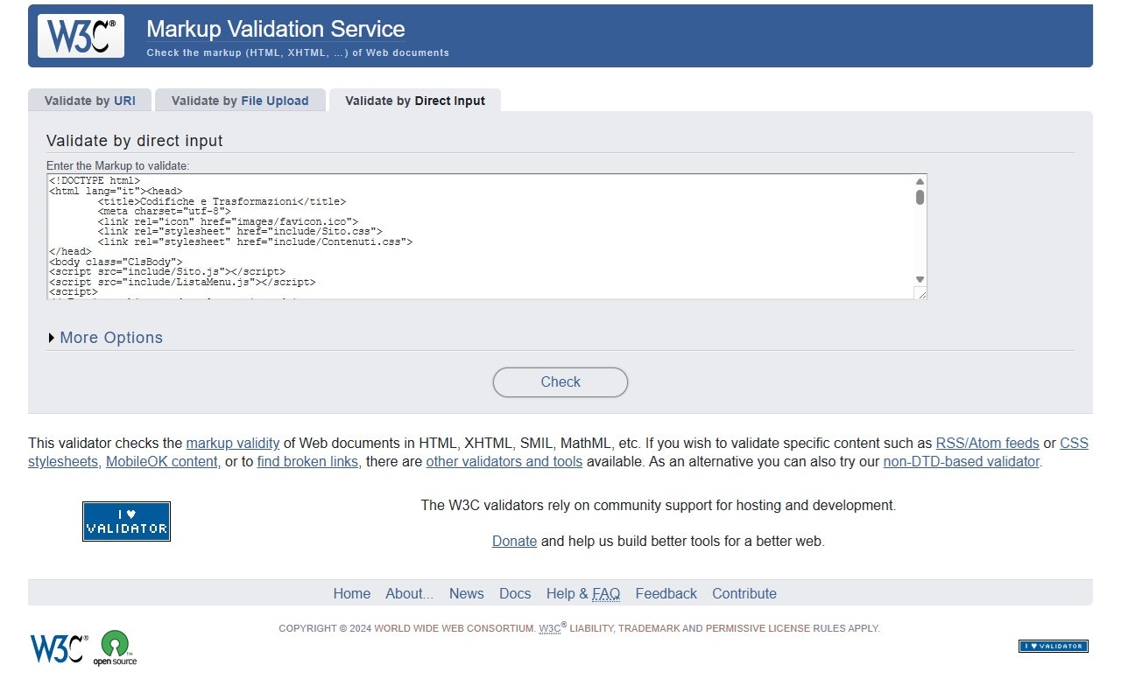Open the Docs footer menu item
This screenshot has width=1121, height=700.
point(514,593)
